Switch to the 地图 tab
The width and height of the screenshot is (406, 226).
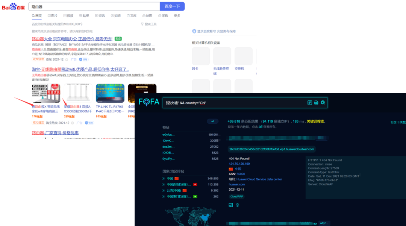click(147, 16)
